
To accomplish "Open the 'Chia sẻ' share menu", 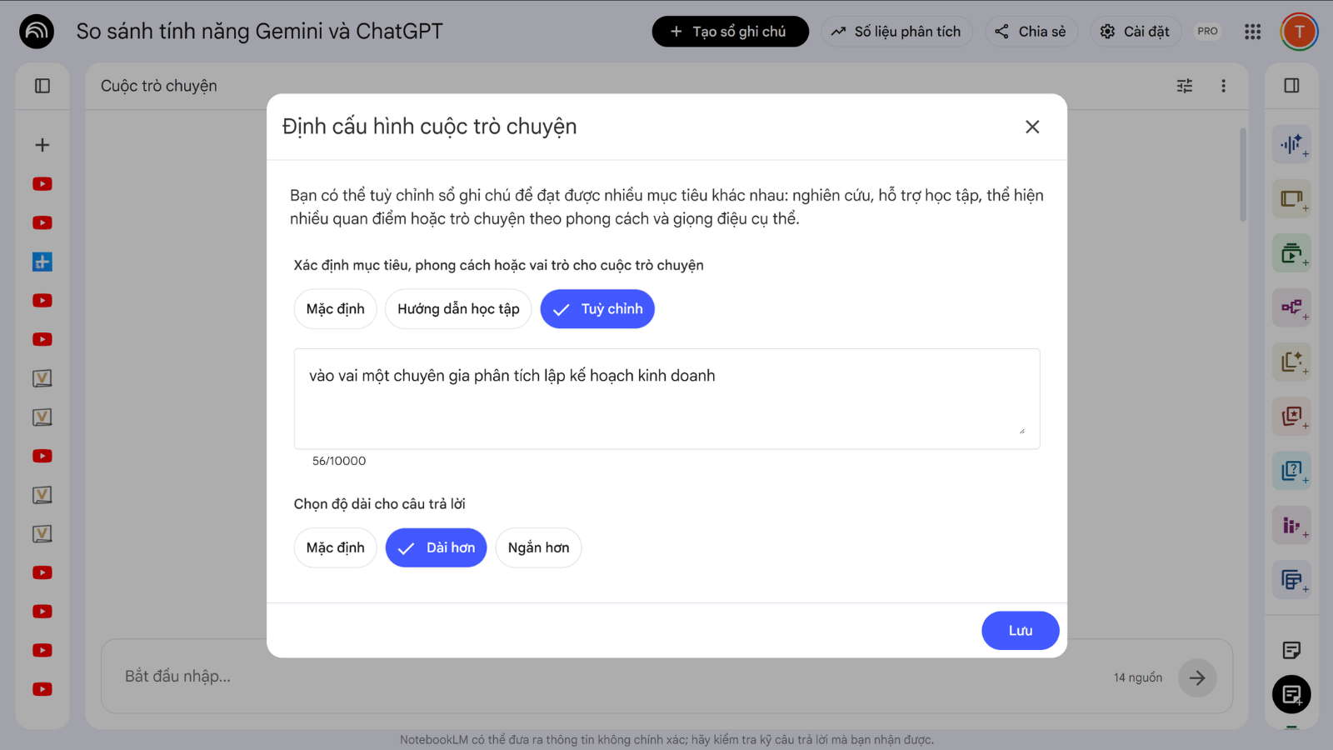I will [1031, 32].
